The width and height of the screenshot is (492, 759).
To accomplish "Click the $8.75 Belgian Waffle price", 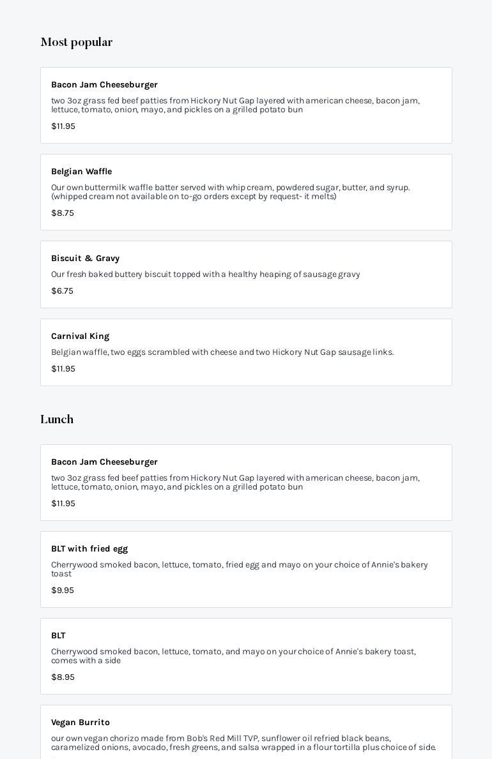I will pyautogui.click(x=63, y=213).
